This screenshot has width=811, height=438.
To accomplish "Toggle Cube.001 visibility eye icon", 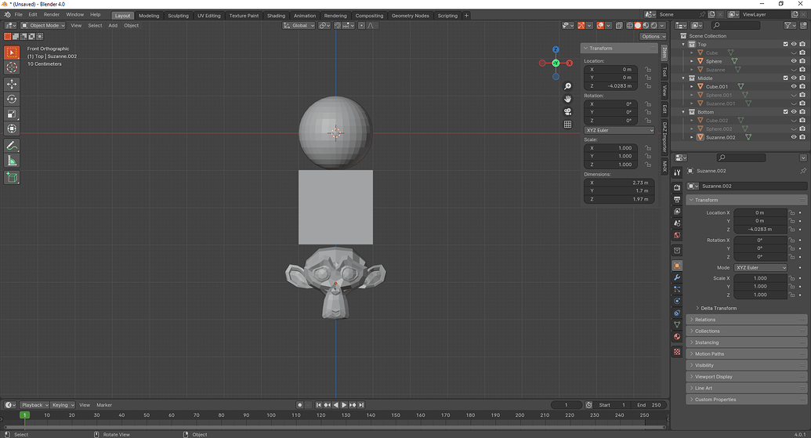I will tap(794, 86).
